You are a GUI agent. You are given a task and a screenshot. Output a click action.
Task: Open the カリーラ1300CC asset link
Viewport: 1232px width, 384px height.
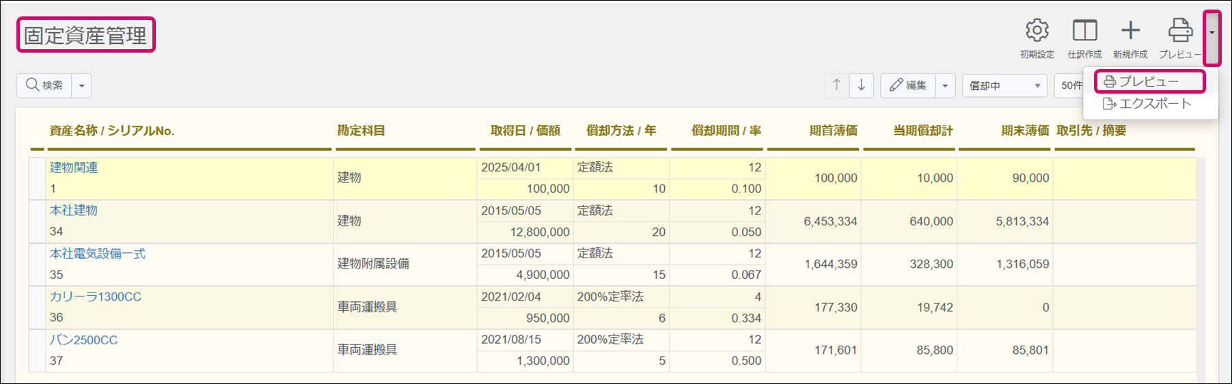click(x=96, y=297)
